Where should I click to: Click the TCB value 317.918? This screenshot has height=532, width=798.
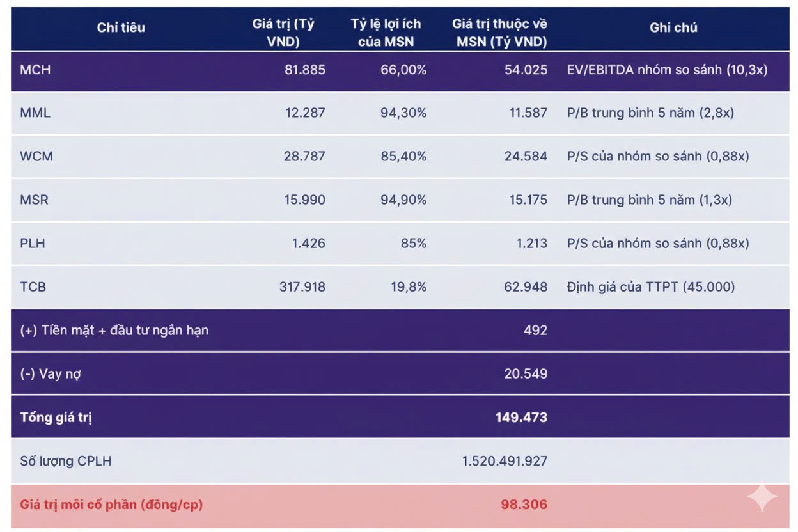click(302, 287)
